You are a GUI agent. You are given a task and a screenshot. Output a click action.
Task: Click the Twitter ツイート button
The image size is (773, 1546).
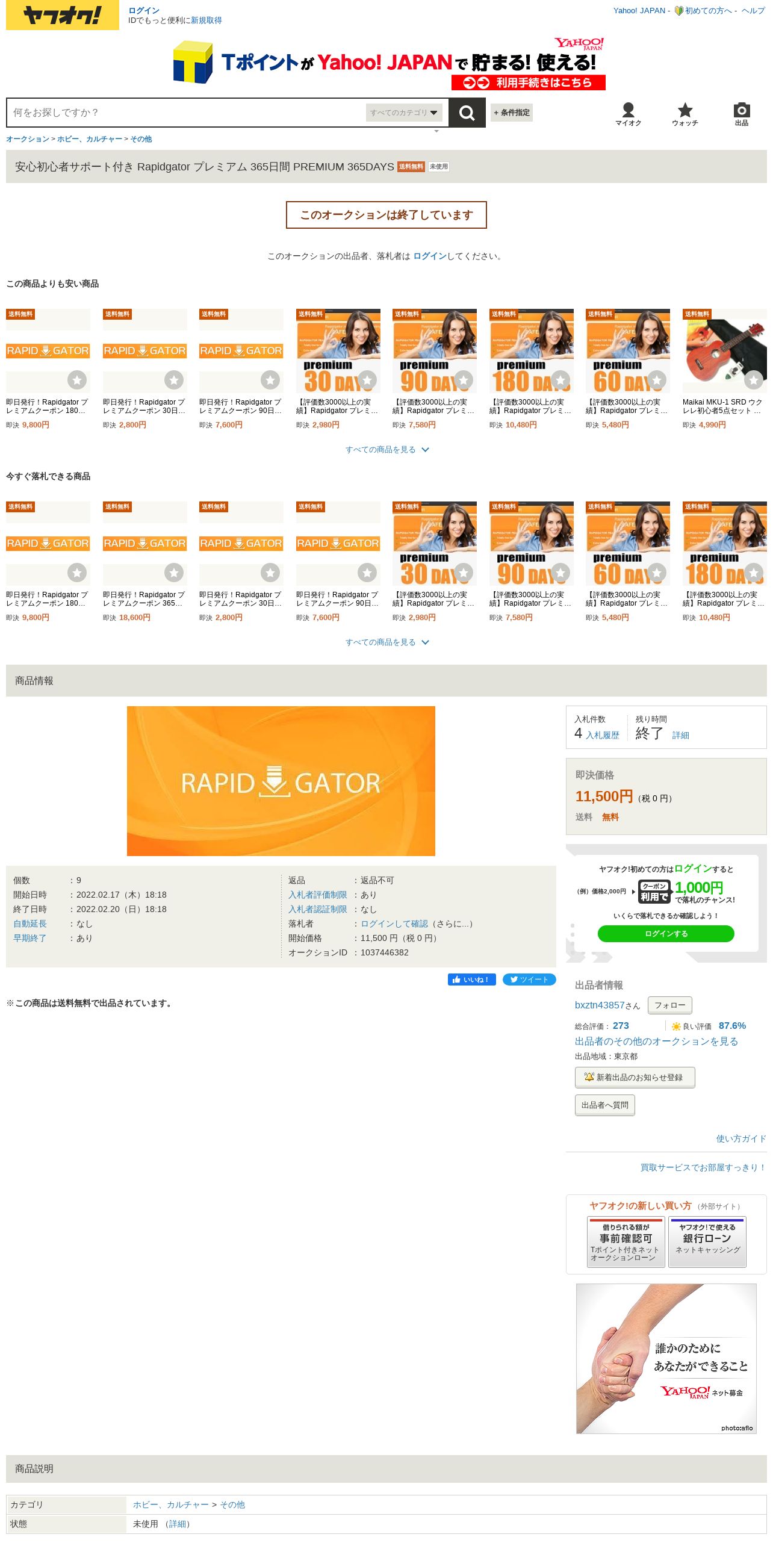[x=529, y=979]
